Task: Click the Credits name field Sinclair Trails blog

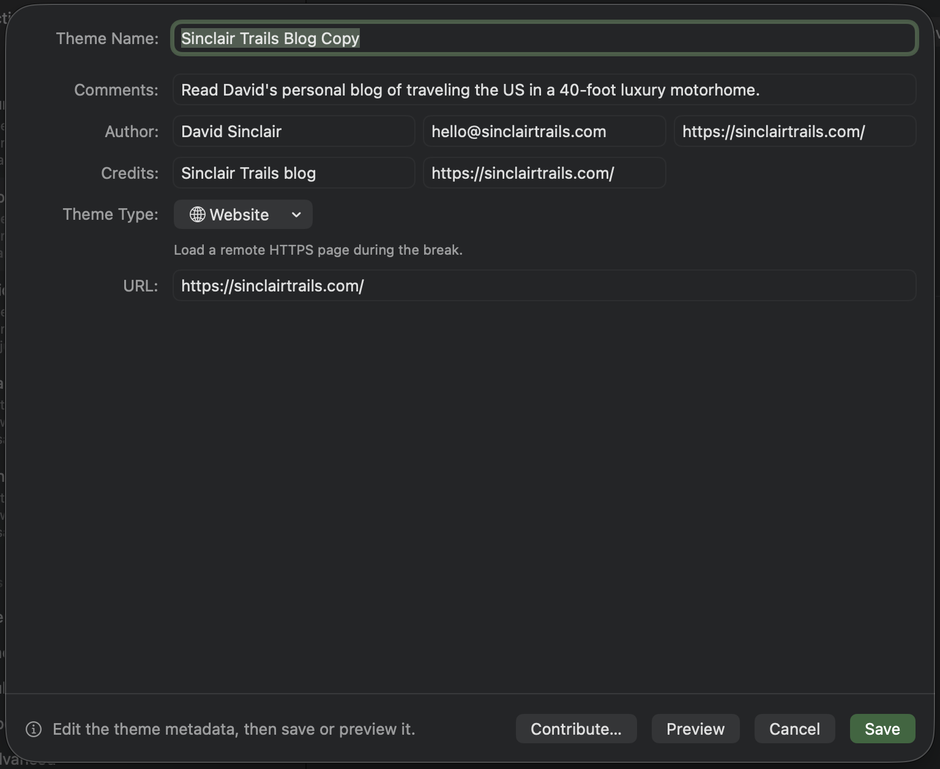Action: click(294, 173)
